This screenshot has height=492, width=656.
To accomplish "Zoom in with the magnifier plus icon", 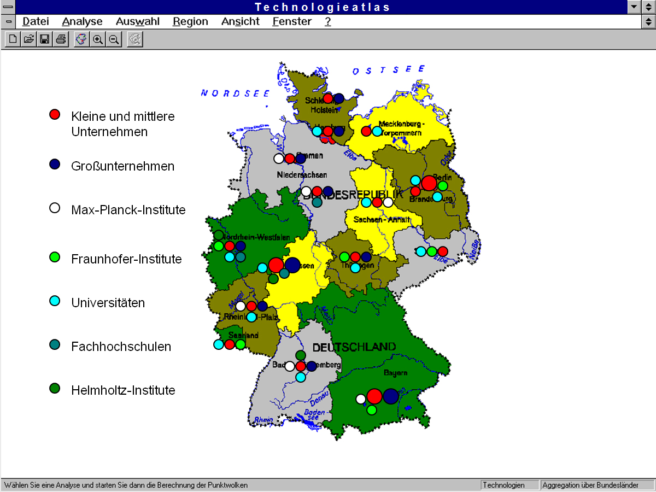I will (x=97, y=39).
